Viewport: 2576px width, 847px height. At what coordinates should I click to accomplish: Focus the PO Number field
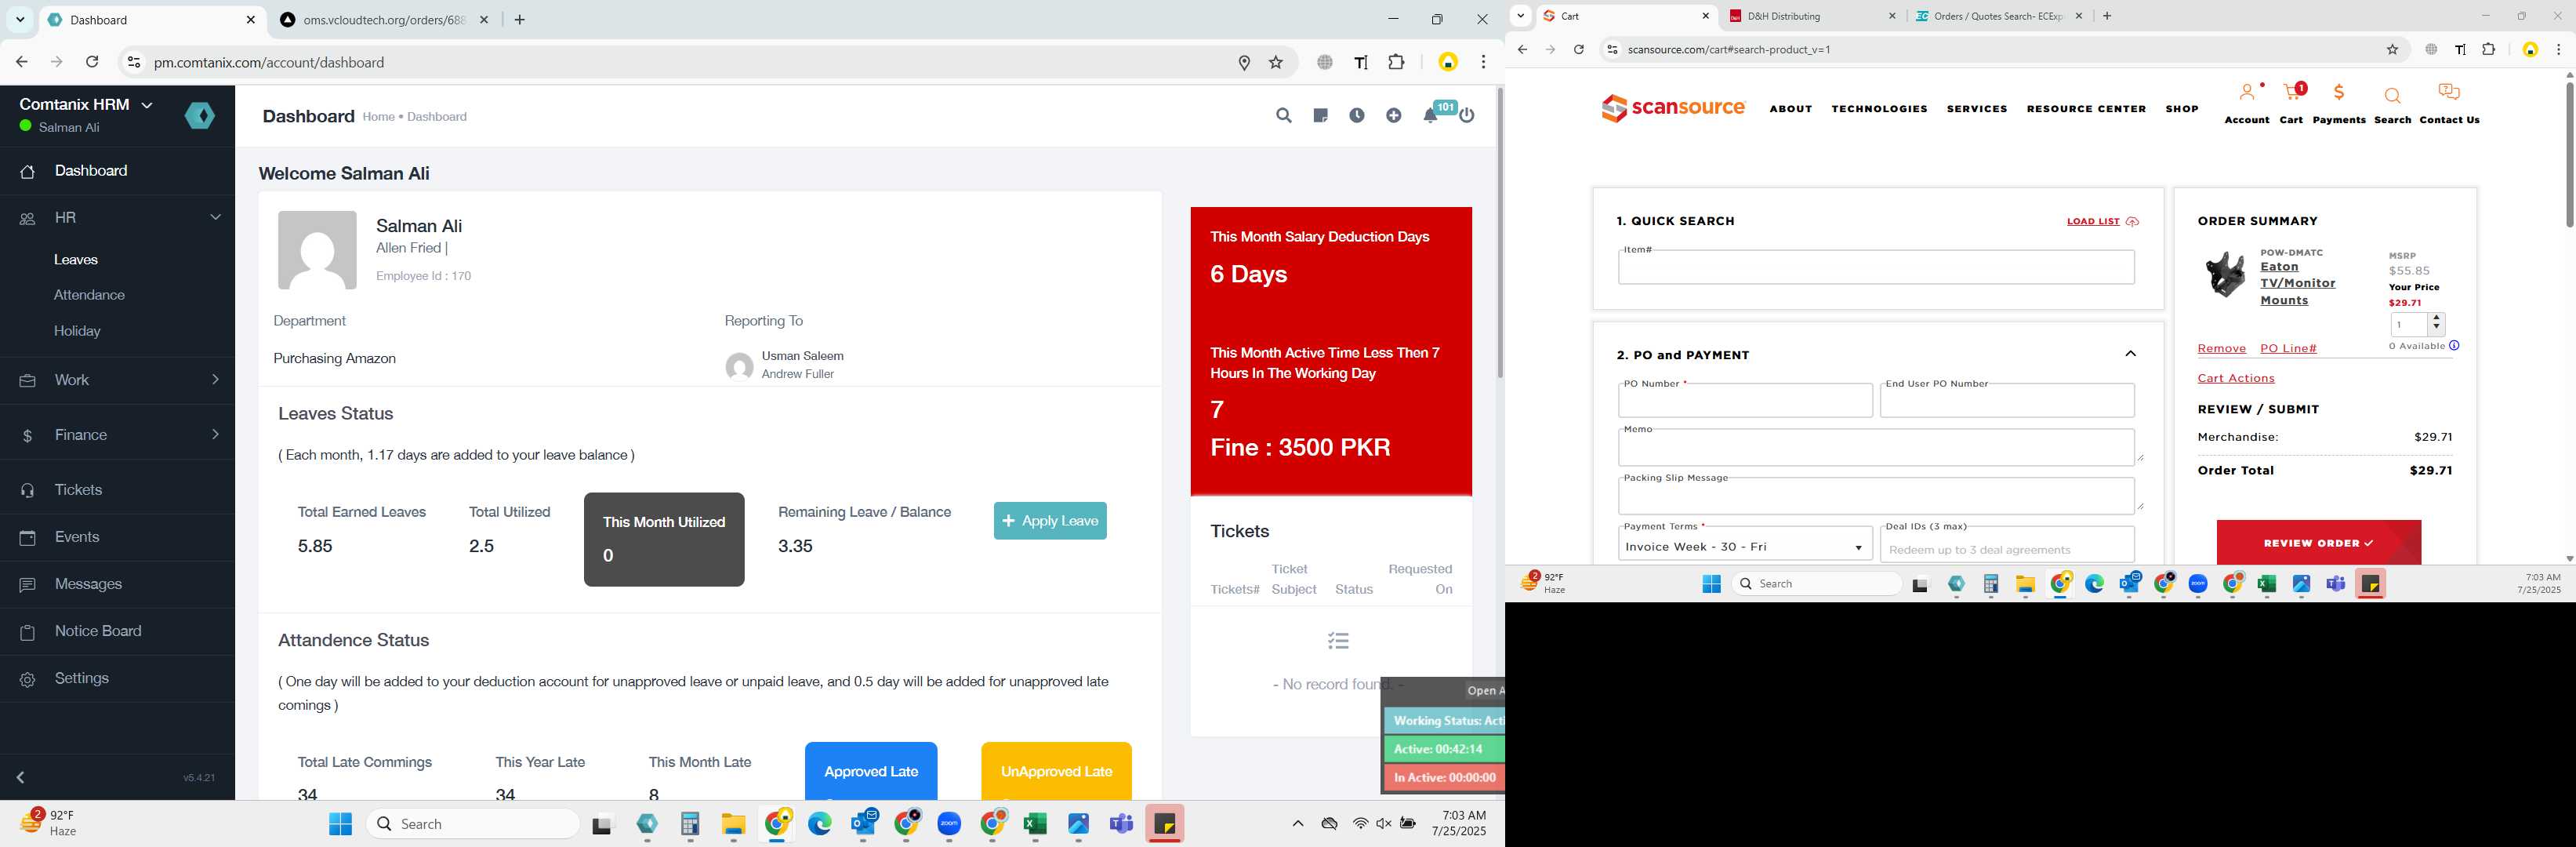[1745, 400]
